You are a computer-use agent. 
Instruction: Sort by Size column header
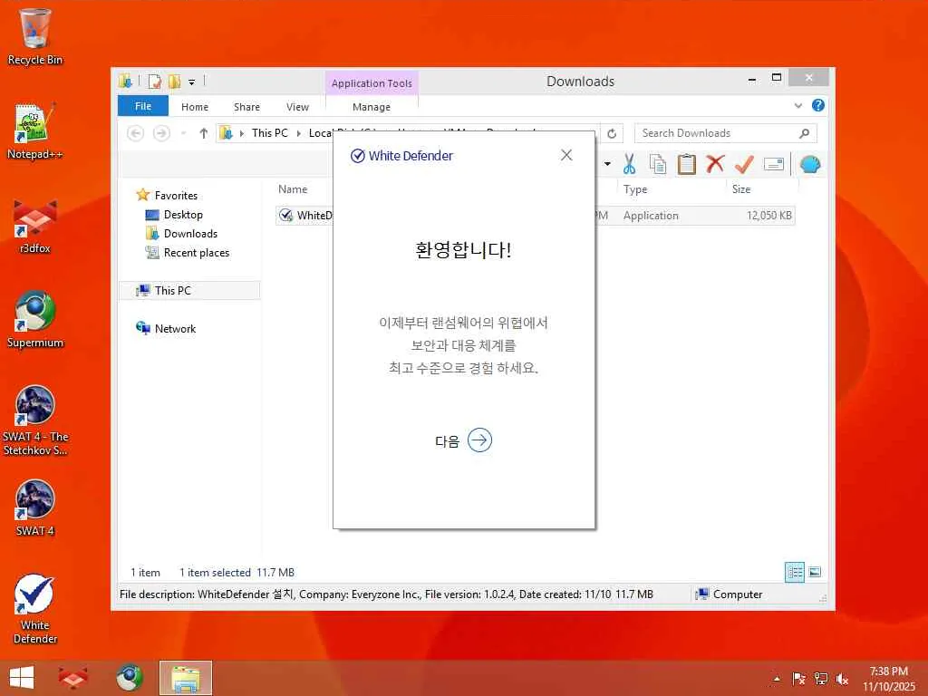pos(741,189)
